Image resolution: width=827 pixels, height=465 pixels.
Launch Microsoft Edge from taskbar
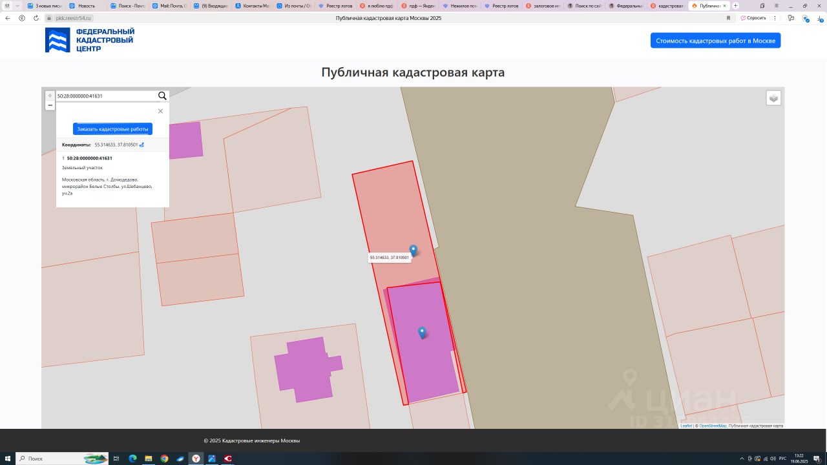[x=132, y=459]
